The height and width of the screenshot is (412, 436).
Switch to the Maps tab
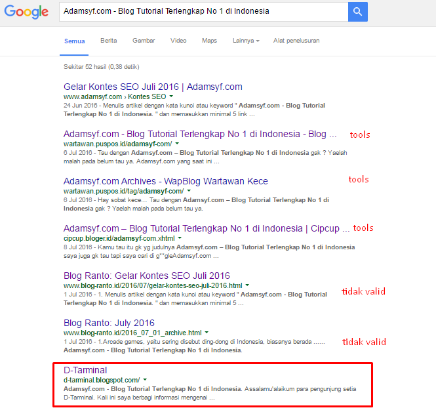tap(209, 41)
